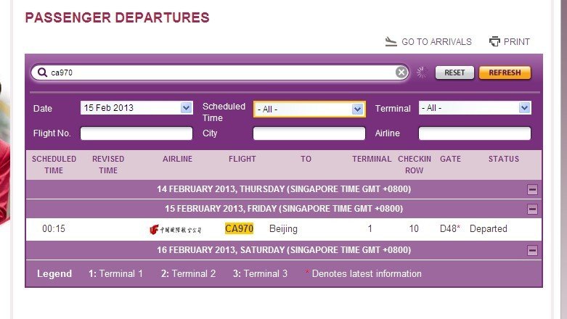Focus the Flight No. input field
The height and width of the screenshot is (319, 567).
136,133
